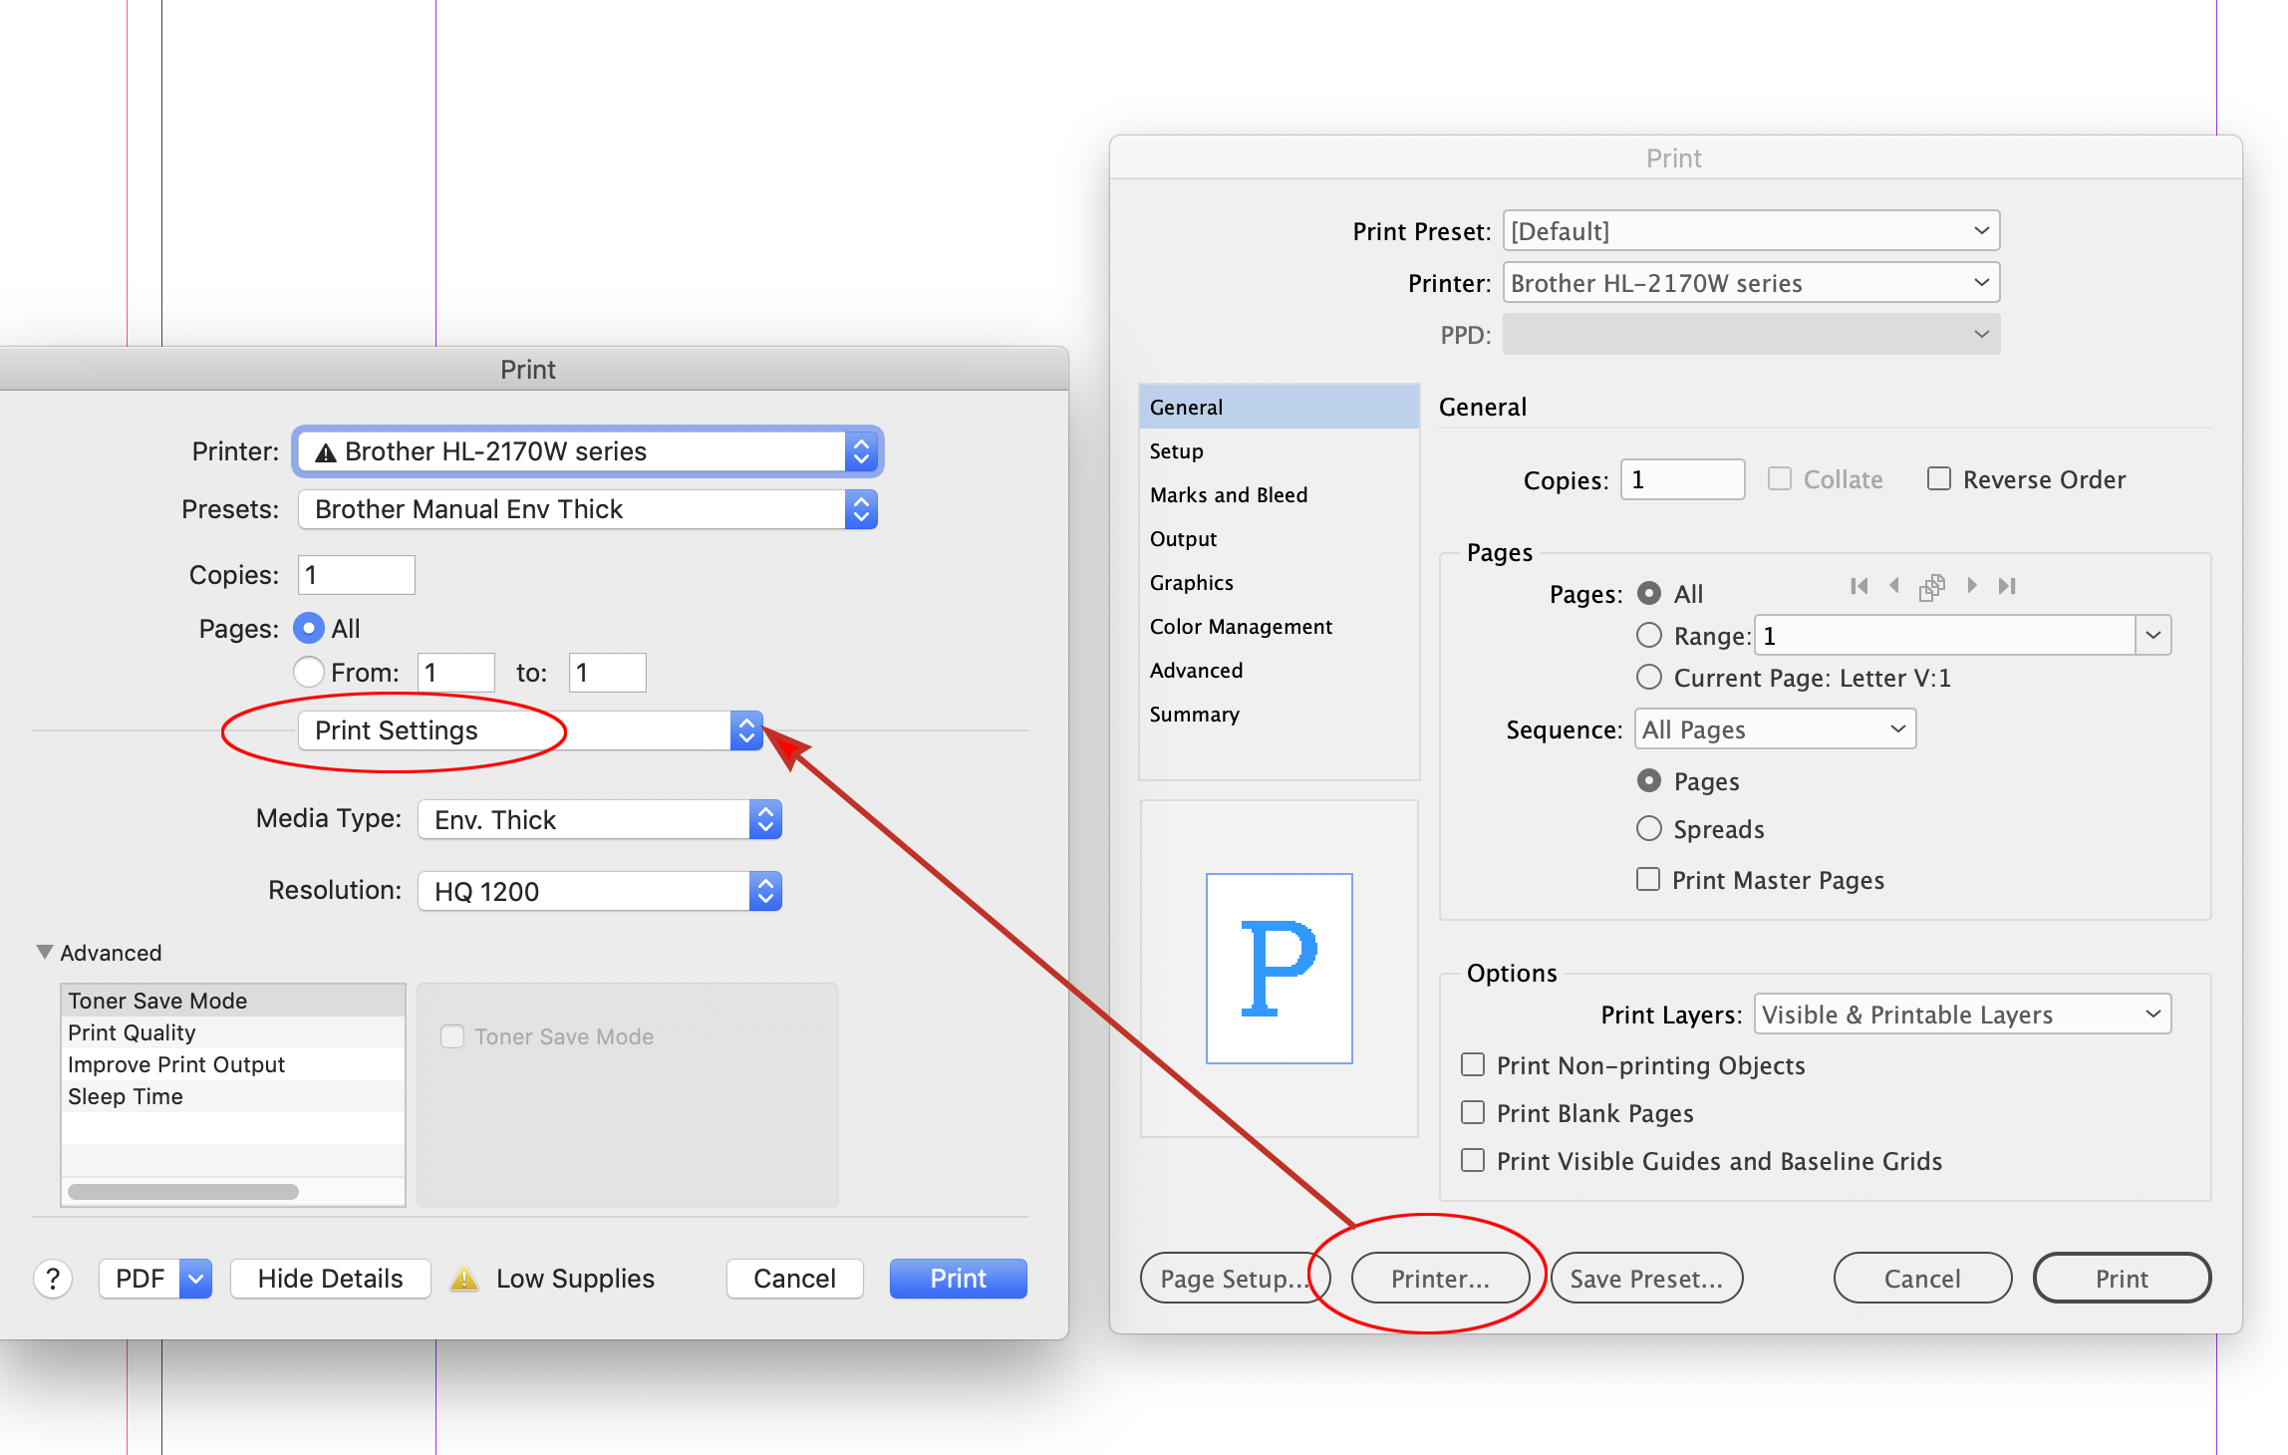Viewport: 2288px width, 1455px height.
Task: Click the Hide Details button
Action: [330, 1278]
